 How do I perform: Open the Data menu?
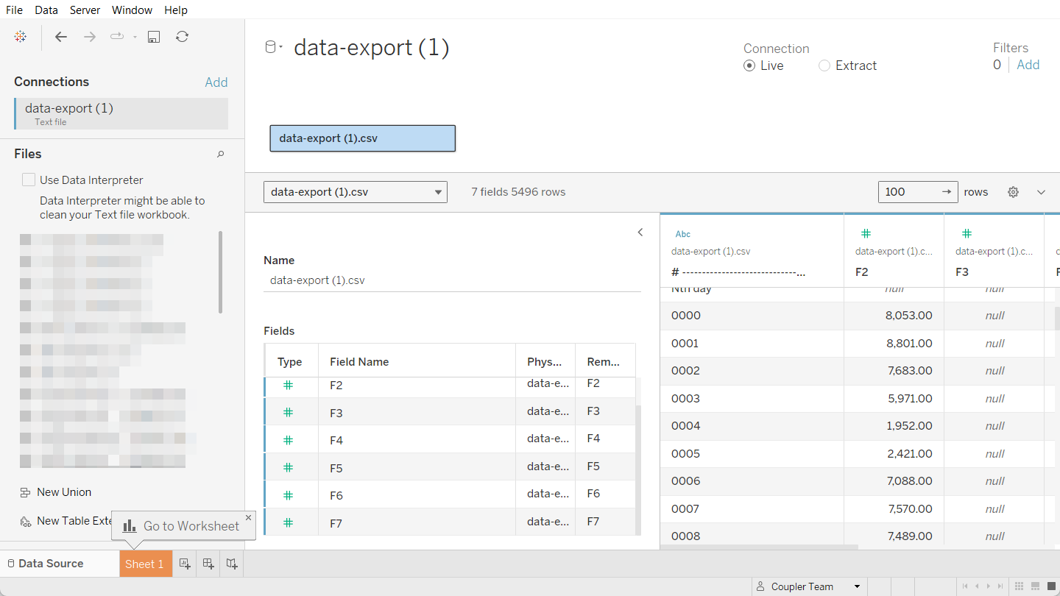pyautogui.click(x=46, y=10)
